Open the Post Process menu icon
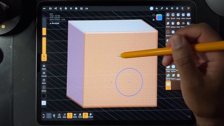This screenshot has width=224, height=126. pyautogui.click(x=76, y=8)
